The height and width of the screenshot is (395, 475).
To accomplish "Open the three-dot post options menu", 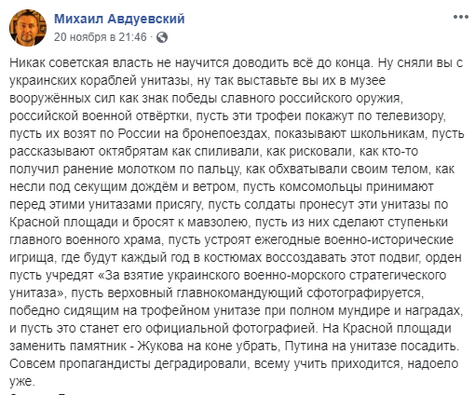I will coord(461,17).
